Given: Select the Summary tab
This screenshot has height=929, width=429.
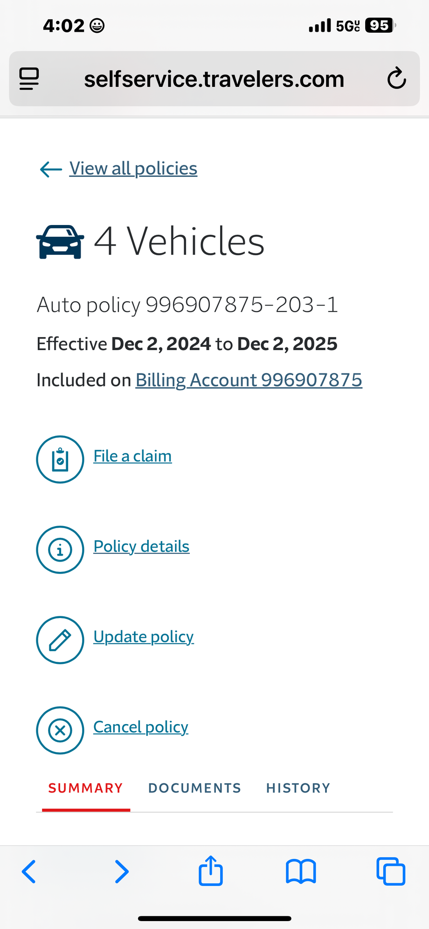Looking at the screenshot, I should tap(86, 788).
